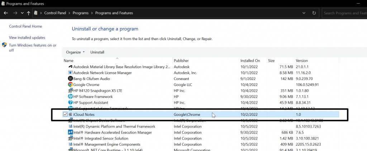The image size is (367, 151).
Task: Select the HP Software Framework icon
Action: (x=70, y=96)
